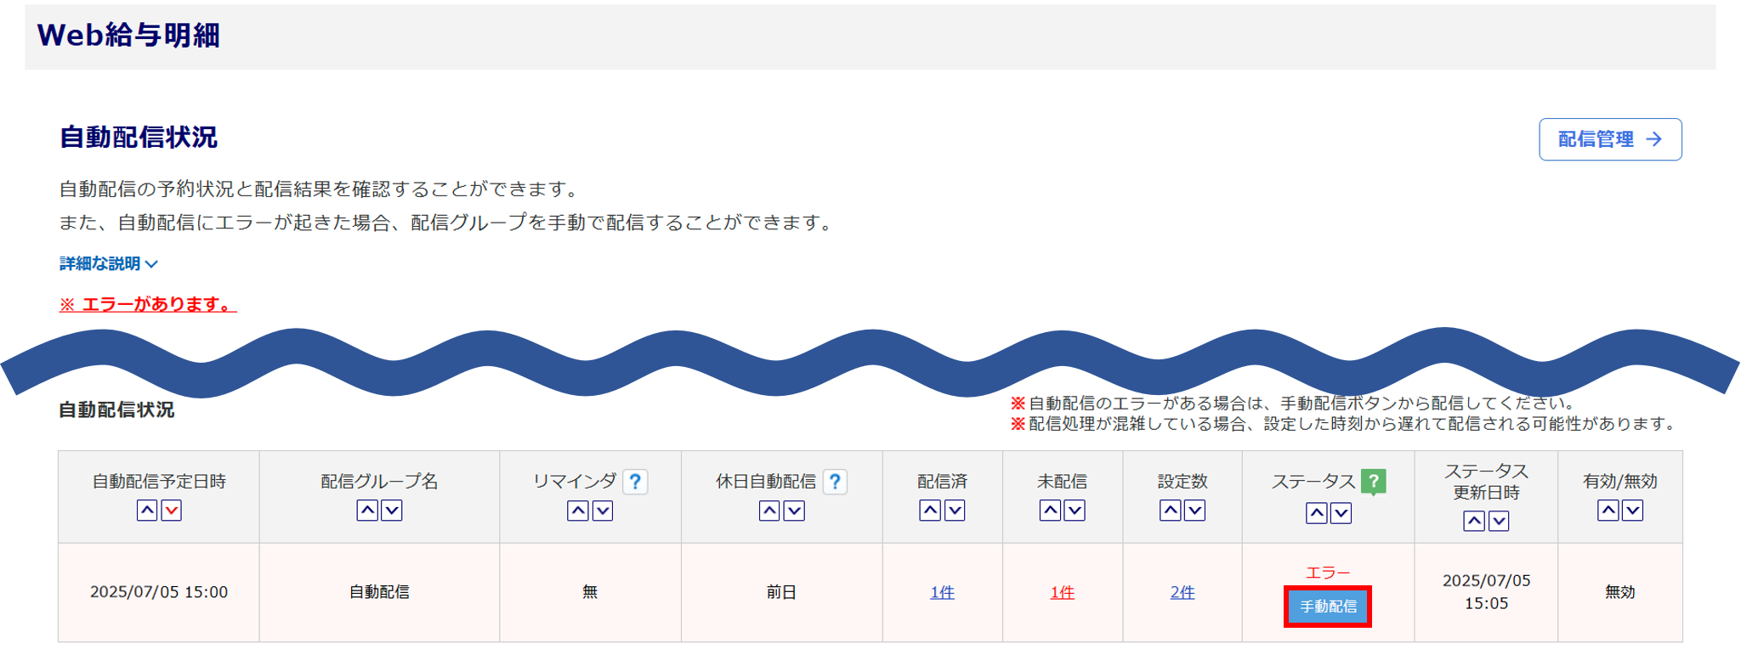The height and width of the screenshot is (666, 1741).
Task: Open the エラーがあります error link
Action: pos(148,304)
